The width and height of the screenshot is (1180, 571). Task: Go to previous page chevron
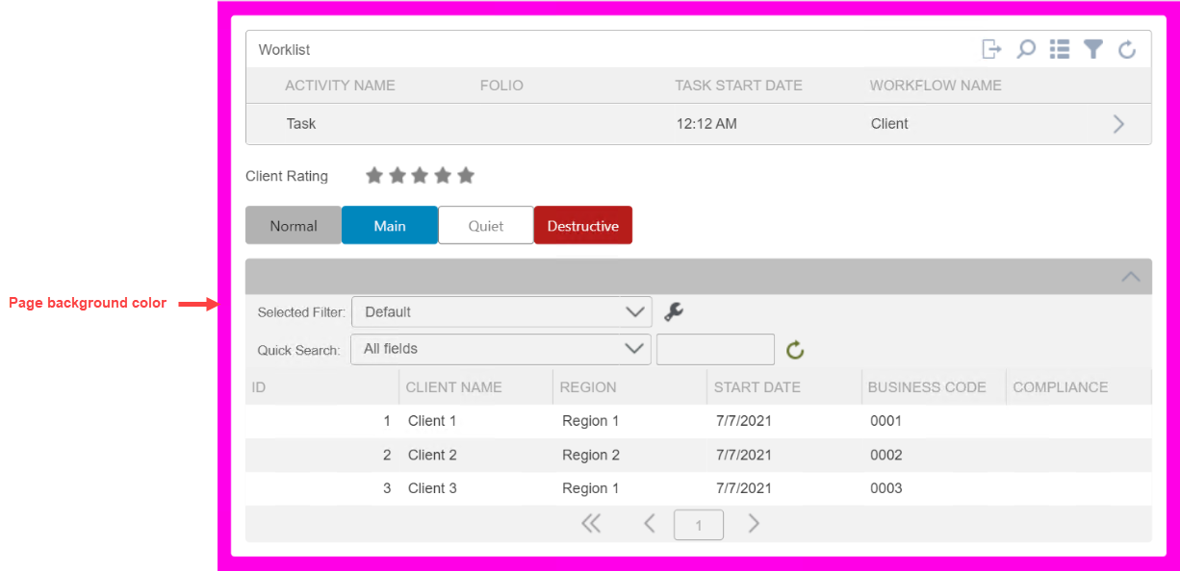click(650, 523)
